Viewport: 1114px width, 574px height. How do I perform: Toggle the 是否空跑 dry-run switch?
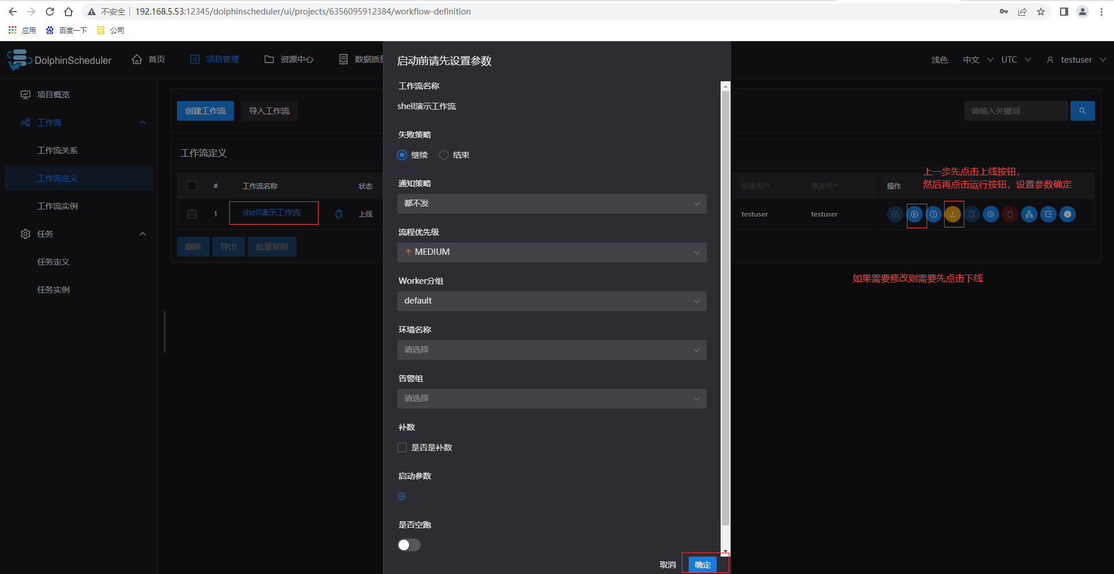pos(409,545)
